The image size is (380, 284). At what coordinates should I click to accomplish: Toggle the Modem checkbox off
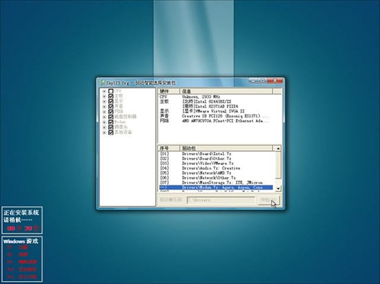coord(111,122)
